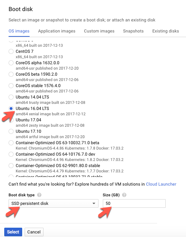Viewport: 186px width, 237px height.
Task: Go to the Snapshots tab
Action: pos(133,31)
